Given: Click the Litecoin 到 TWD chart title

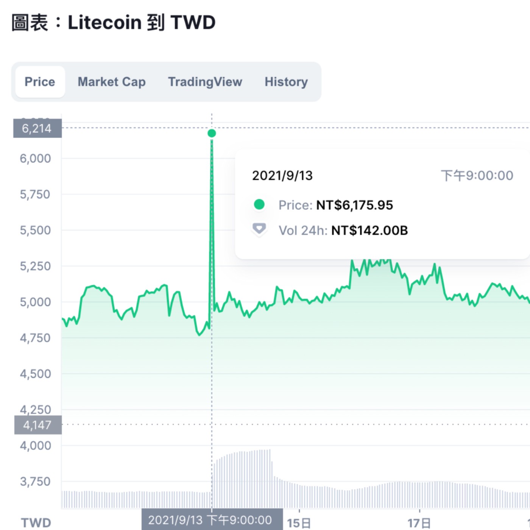Looking at the screenshot, I should 114,23.
